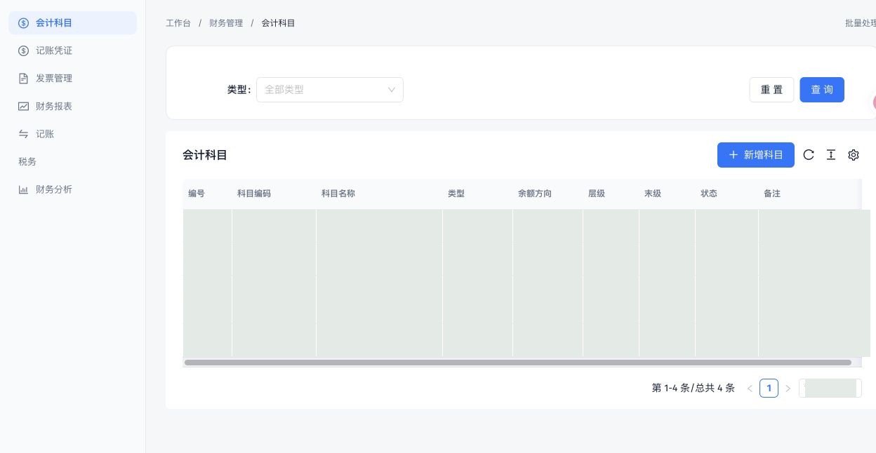Click the 会计科目 sidebar dollar icon
This screenshot has width=876, height=453.
23,23
